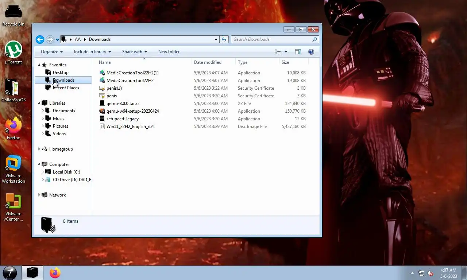
Task: Select Videos in Libraries
Action: [59, 134]
